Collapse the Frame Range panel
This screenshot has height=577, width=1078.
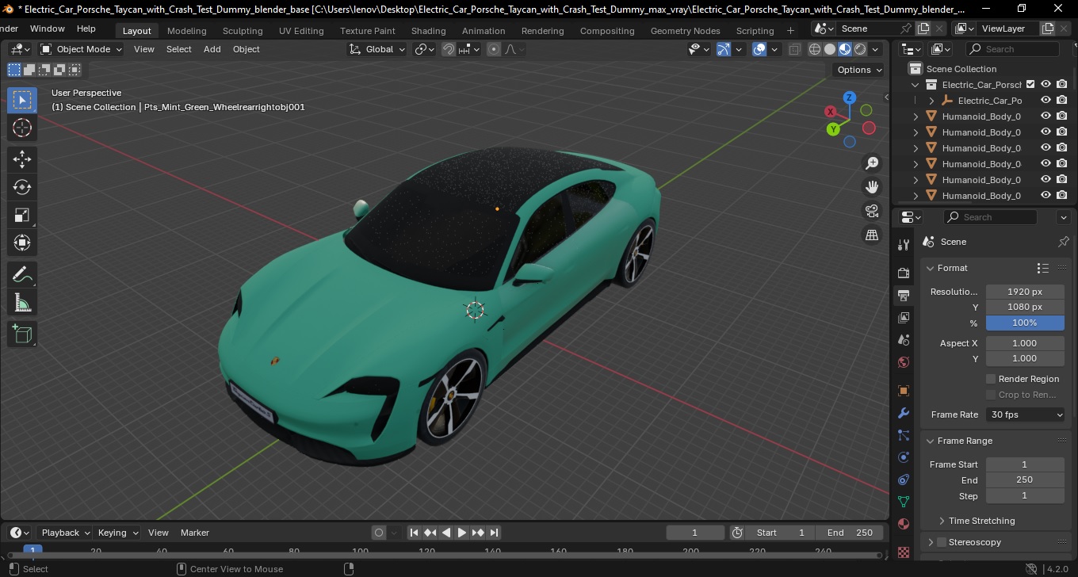pyautogui.click(x=931, y=441)
